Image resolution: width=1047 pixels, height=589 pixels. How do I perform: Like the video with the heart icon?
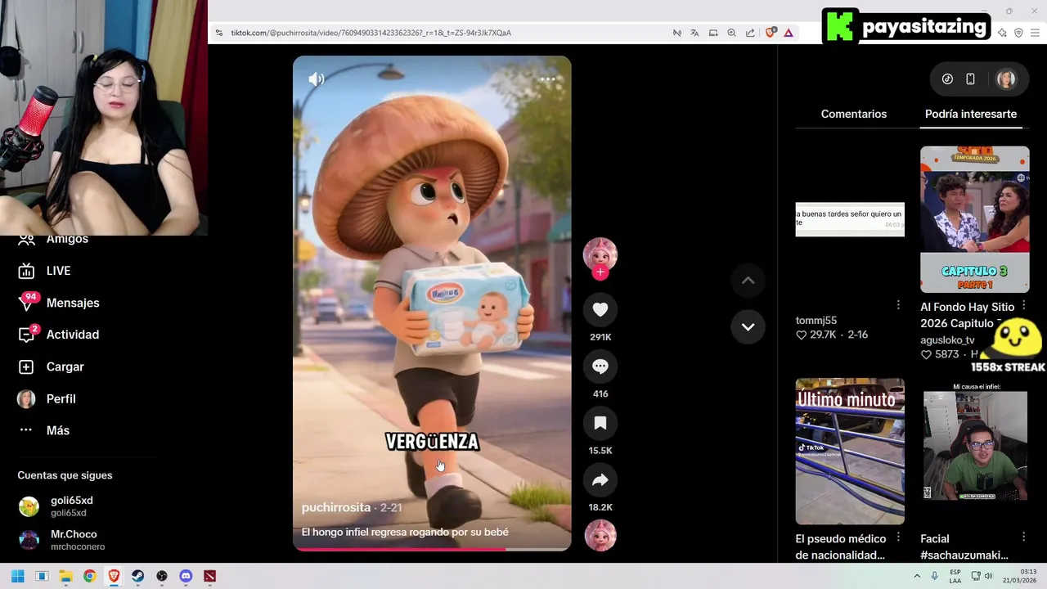[600, 309]
